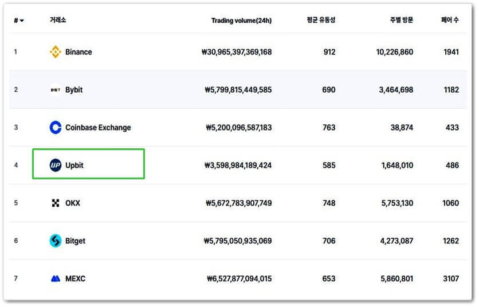Image resolution: width=479 pixels, height=307 pixels.
Task: Click the Bitget logo icon
Action: (x=56, y=241)
